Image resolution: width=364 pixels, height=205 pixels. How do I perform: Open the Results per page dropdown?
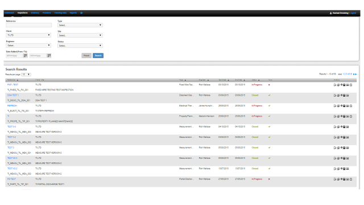[26, 75]
